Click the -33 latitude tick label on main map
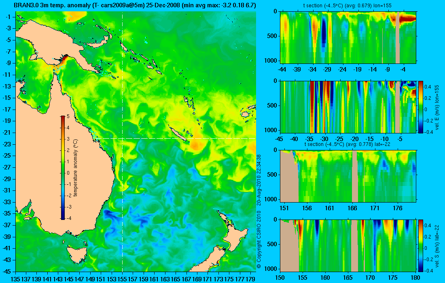The width and height of the screenshot is (445, 283). point(6,202)
